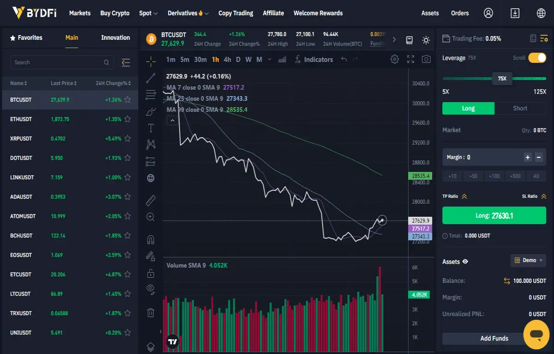Select the Short position side
554x354 pixels.
click(x=520, y=108)
